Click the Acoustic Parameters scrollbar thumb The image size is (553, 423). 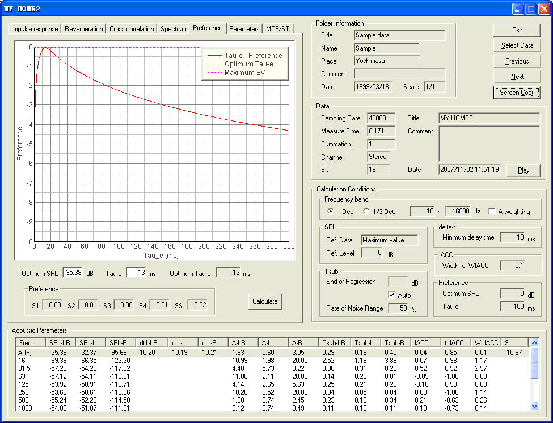534,363
